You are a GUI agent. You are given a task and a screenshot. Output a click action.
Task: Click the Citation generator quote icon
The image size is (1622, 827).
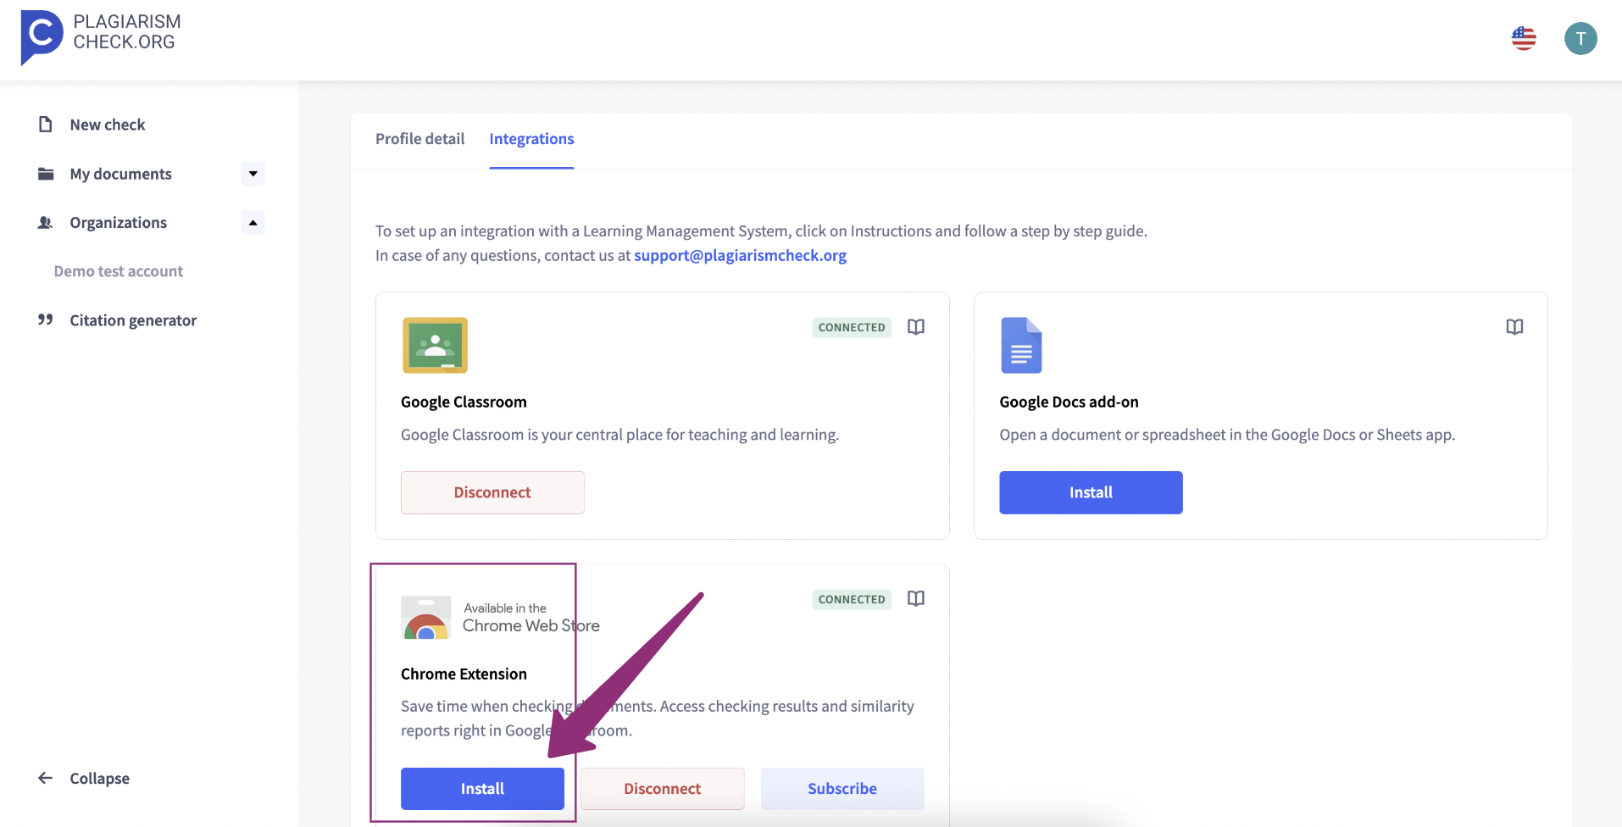coord(46,319)
